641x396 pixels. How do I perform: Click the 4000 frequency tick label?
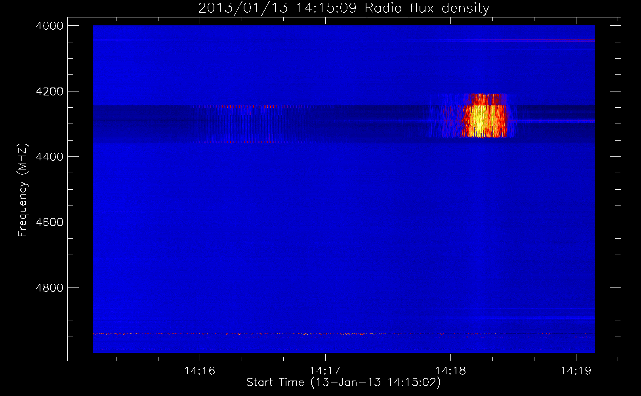[x=50, y=26]
